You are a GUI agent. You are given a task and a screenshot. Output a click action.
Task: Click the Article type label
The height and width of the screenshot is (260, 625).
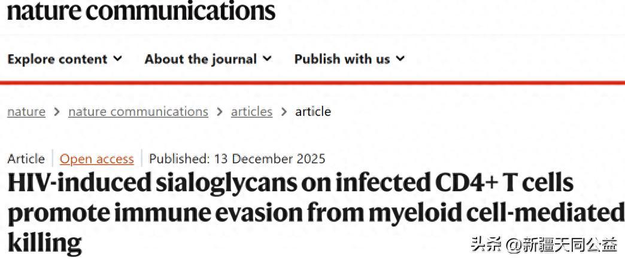26,159
